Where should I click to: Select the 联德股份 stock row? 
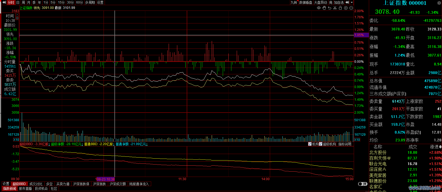pos(405,181)
